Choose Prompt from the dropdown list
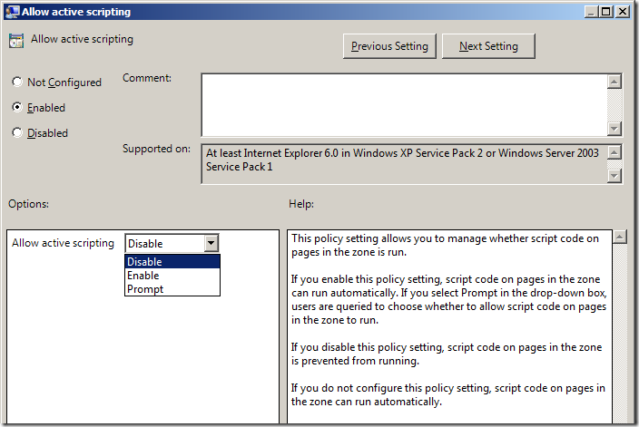 point(172,288)
